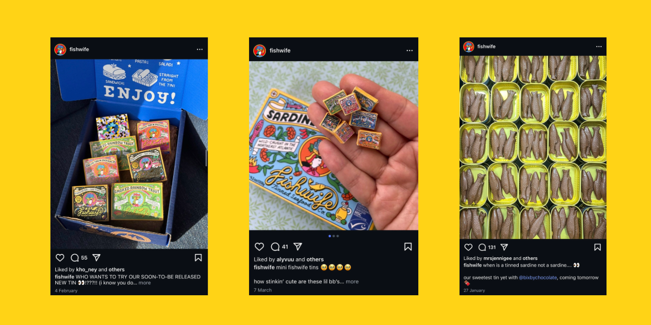View the 131 comments on chocolate post
Image resolution: width=651 pixels, height=325 pixels.
(x=487, y=247)
